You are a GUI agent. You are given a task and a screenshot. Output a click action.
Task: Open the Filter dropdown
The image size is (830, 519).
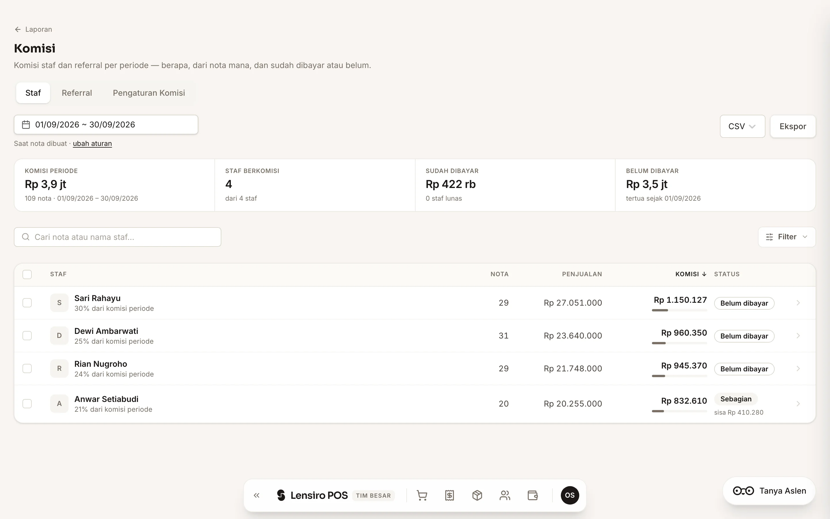pos(787,237)
